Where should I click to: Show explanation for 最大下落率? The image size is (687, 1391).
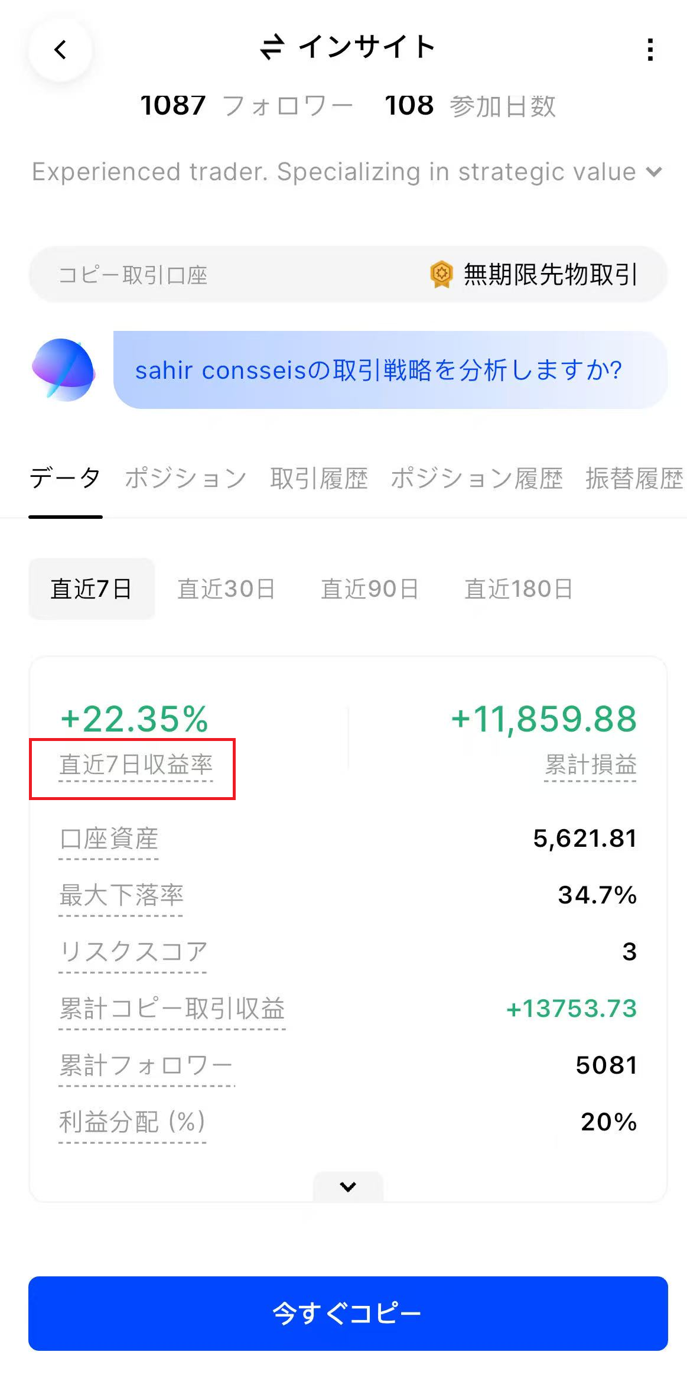pos(121,895)
